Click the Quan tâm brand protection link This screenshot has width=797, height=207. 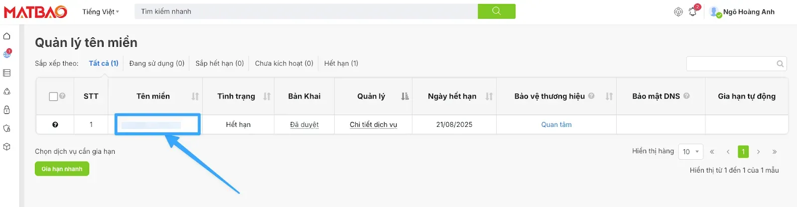point(556,124)
